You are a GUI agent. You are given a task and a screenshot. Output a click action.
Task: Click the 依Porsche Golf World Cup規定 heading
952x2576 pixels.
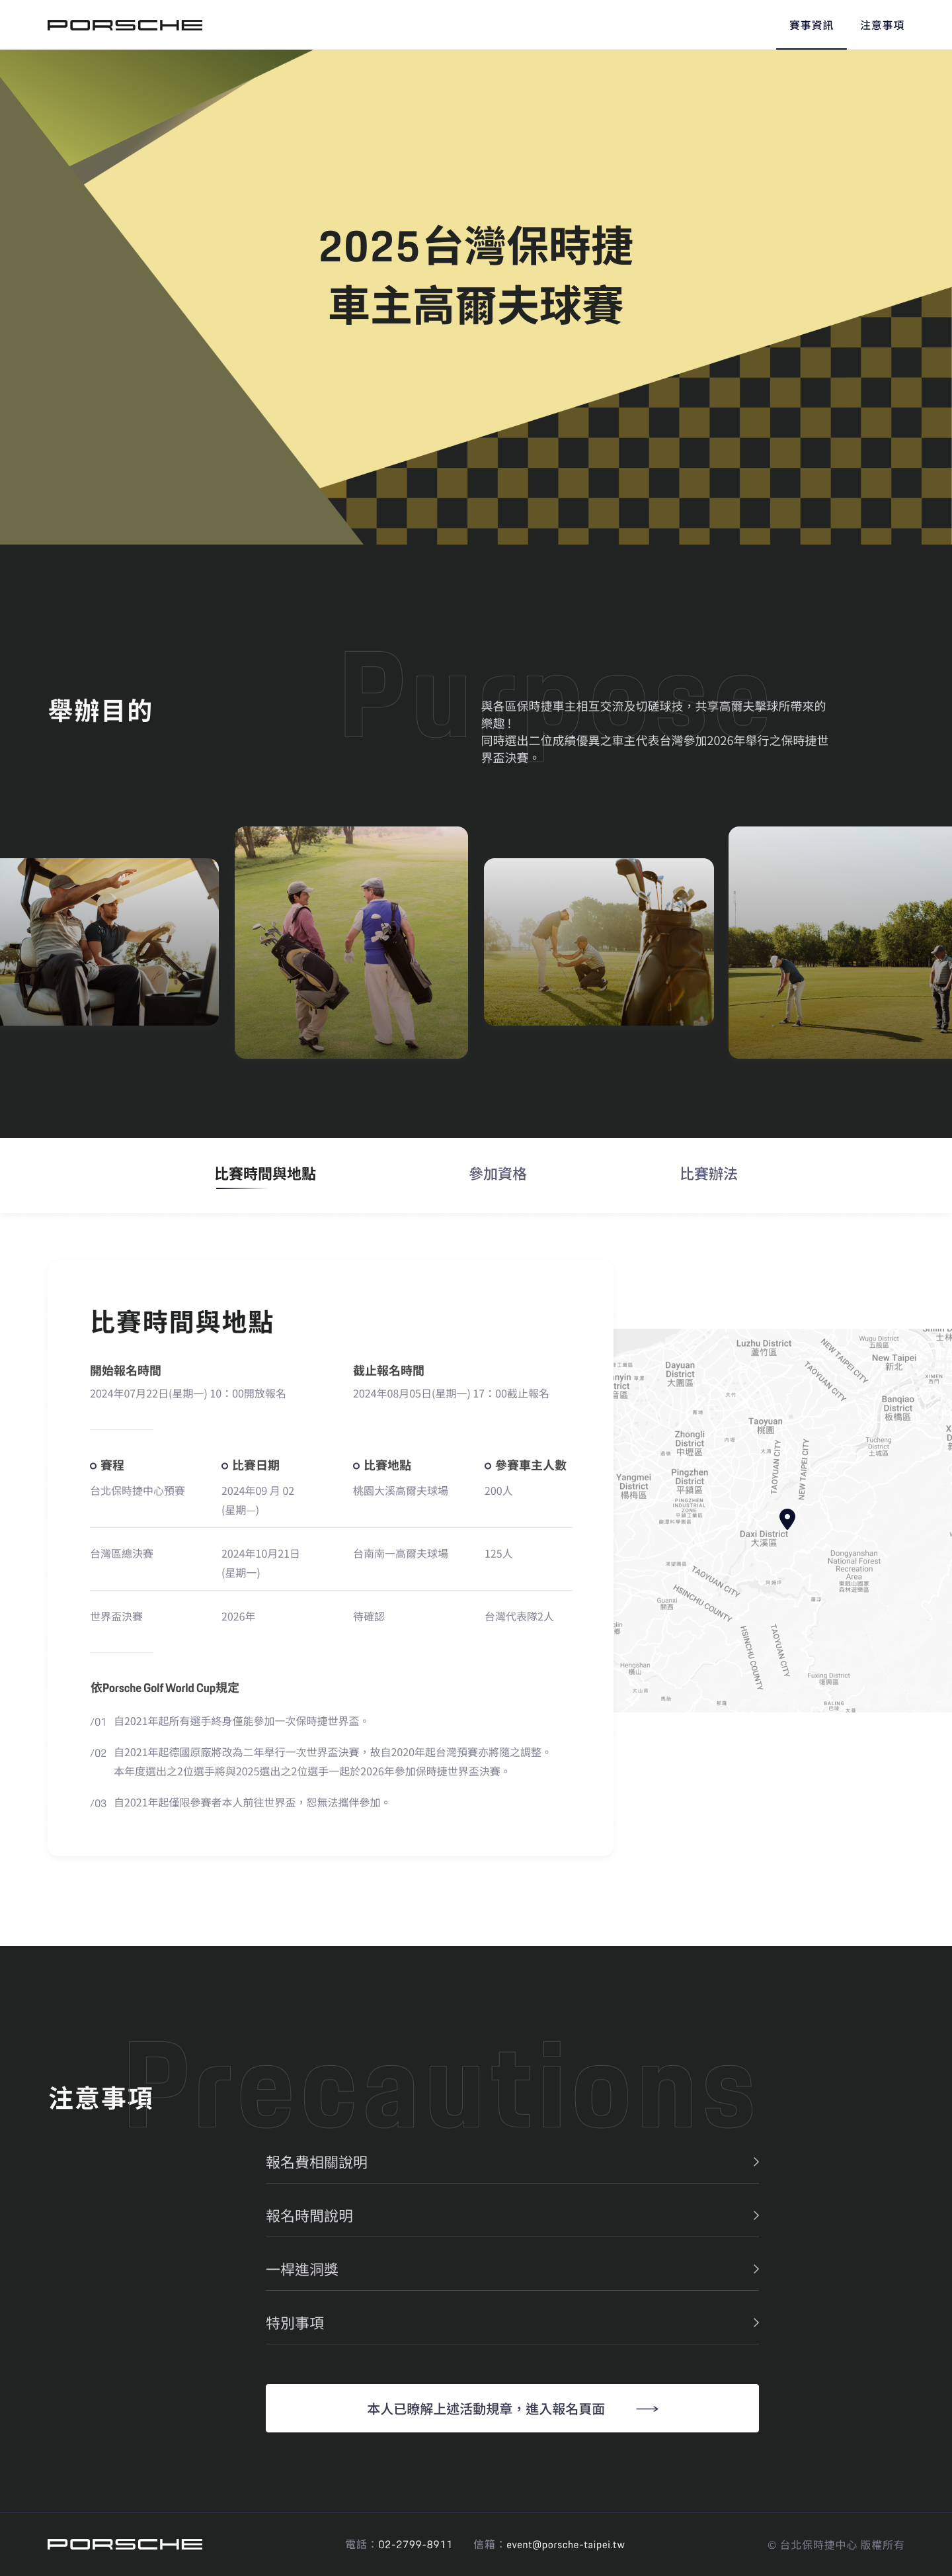[165, 1688]
